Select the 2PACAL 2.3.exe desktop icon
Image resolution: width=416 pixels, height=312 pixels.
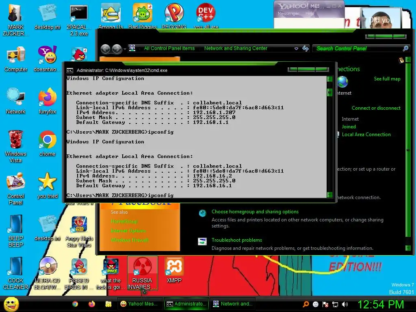(x=79, y=19)
